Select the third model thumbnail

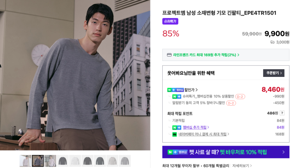click(x=50, y=161)
